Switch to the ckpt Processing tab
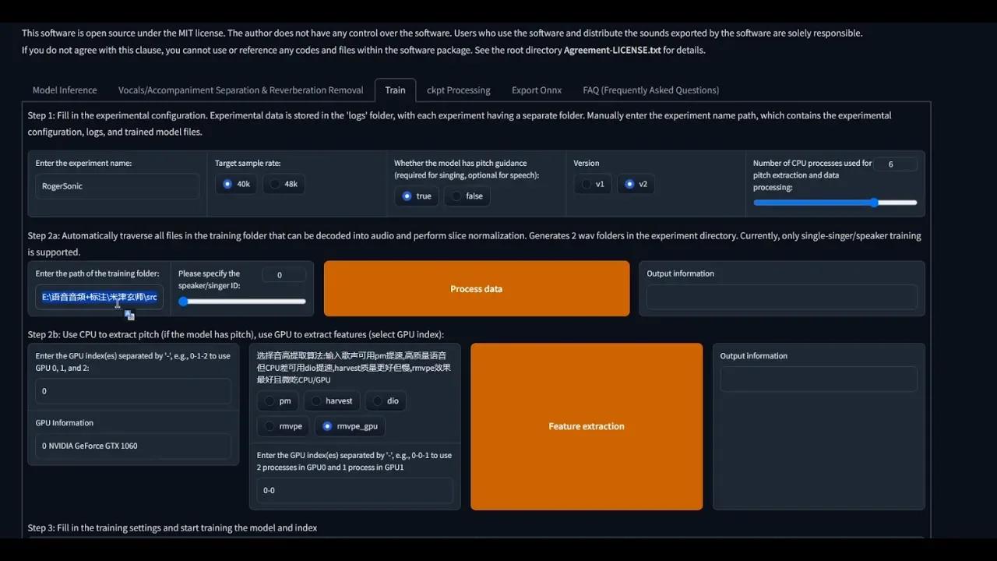997x561 pixels. click(458, 90)
